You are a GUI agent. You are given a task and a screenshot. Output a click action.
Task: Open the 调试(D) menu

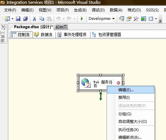pos(98,10)
